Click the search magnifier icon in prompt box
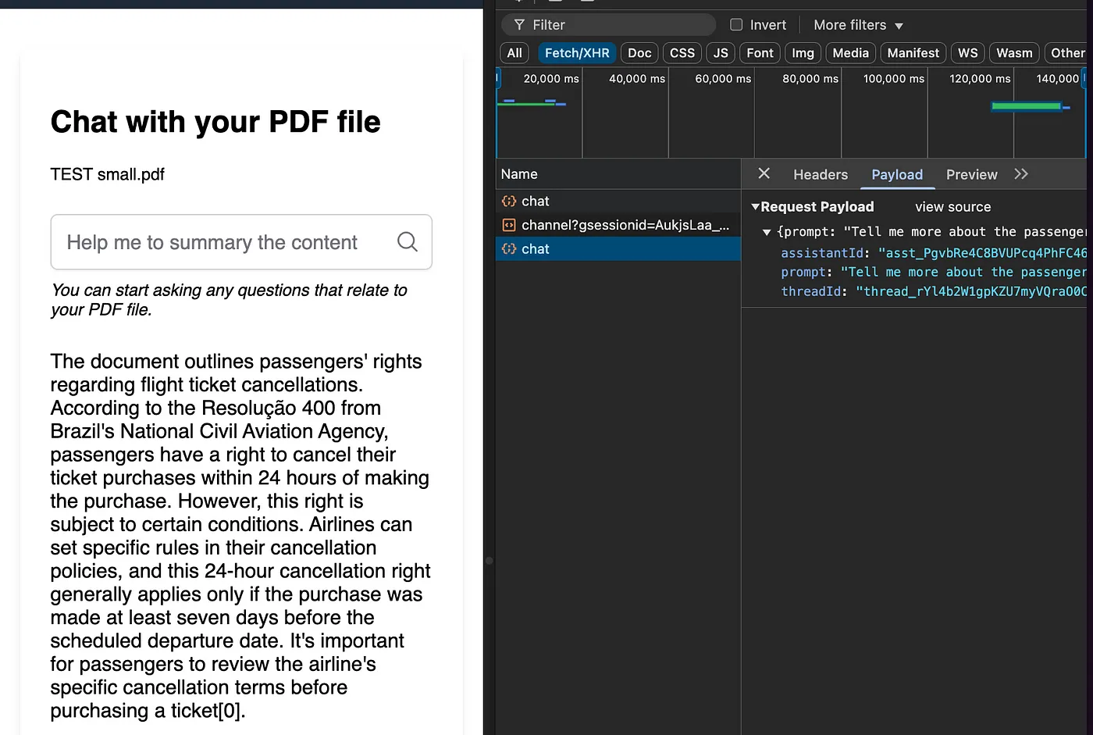This screenshot has width=1093, height=735. [x=407, y=242]
